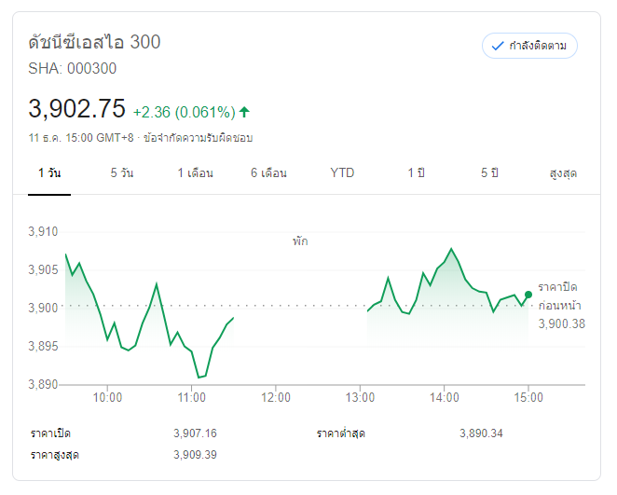Click the green end-point dot on chart
The image size is (617, 495).
(x=528, y=295)
